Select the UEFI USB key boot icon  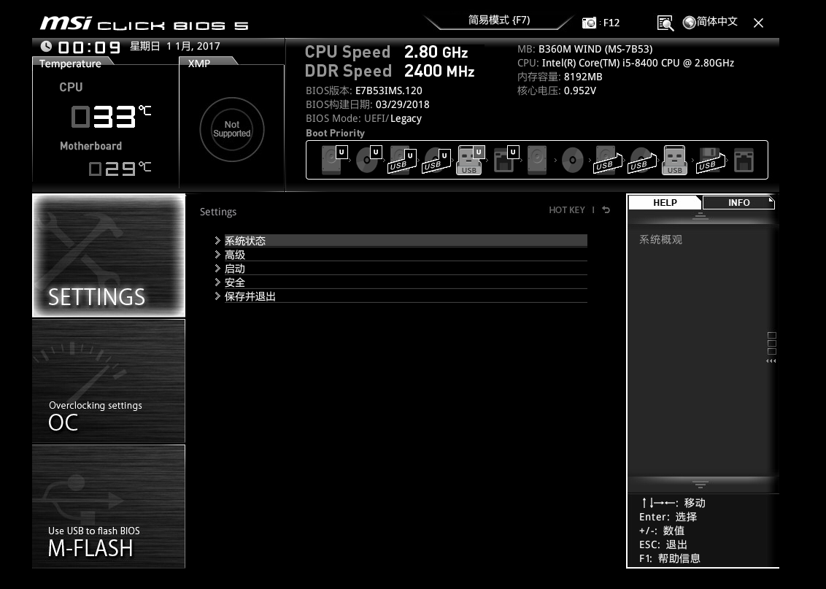(x=471, y=160)
